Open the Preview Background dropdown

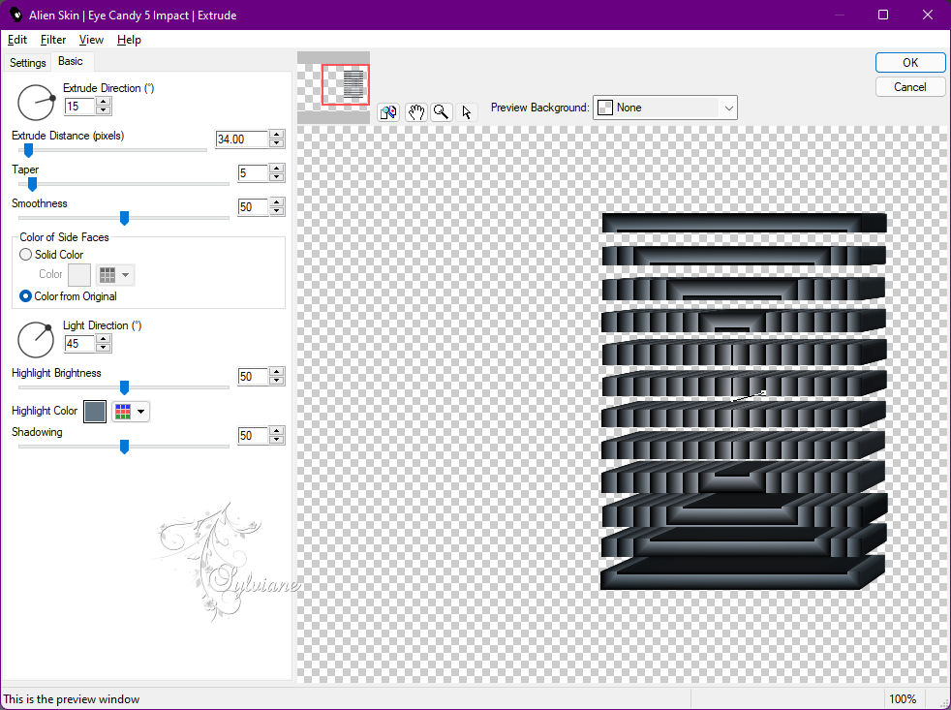coord(664,108)
